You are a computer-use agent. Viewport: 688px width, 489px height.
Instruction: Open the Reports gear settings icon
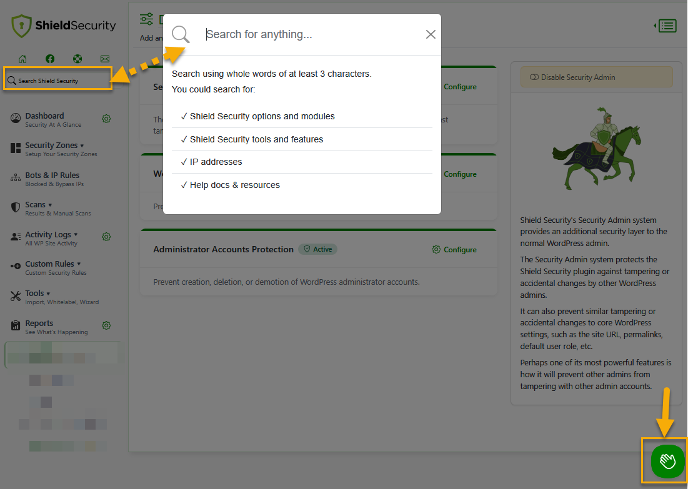(x=106, y=325)
